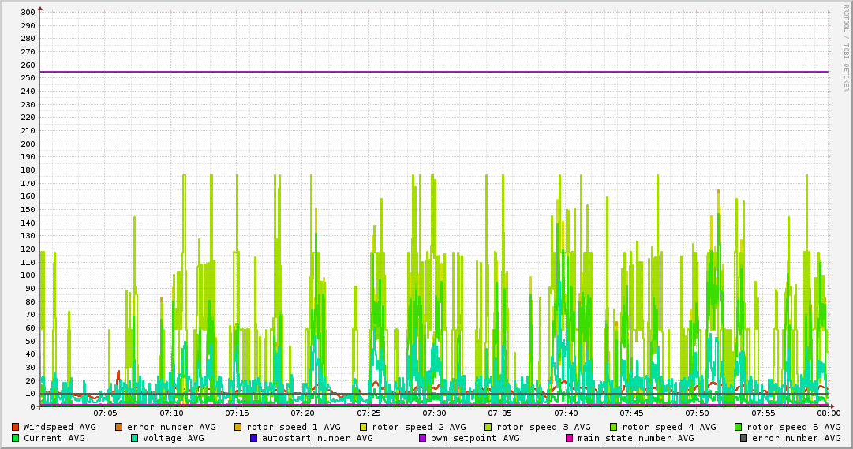Click the Windspeed AVG legend text
The image size is (853, 449).
pyautogui.click(x=59, y=427)
